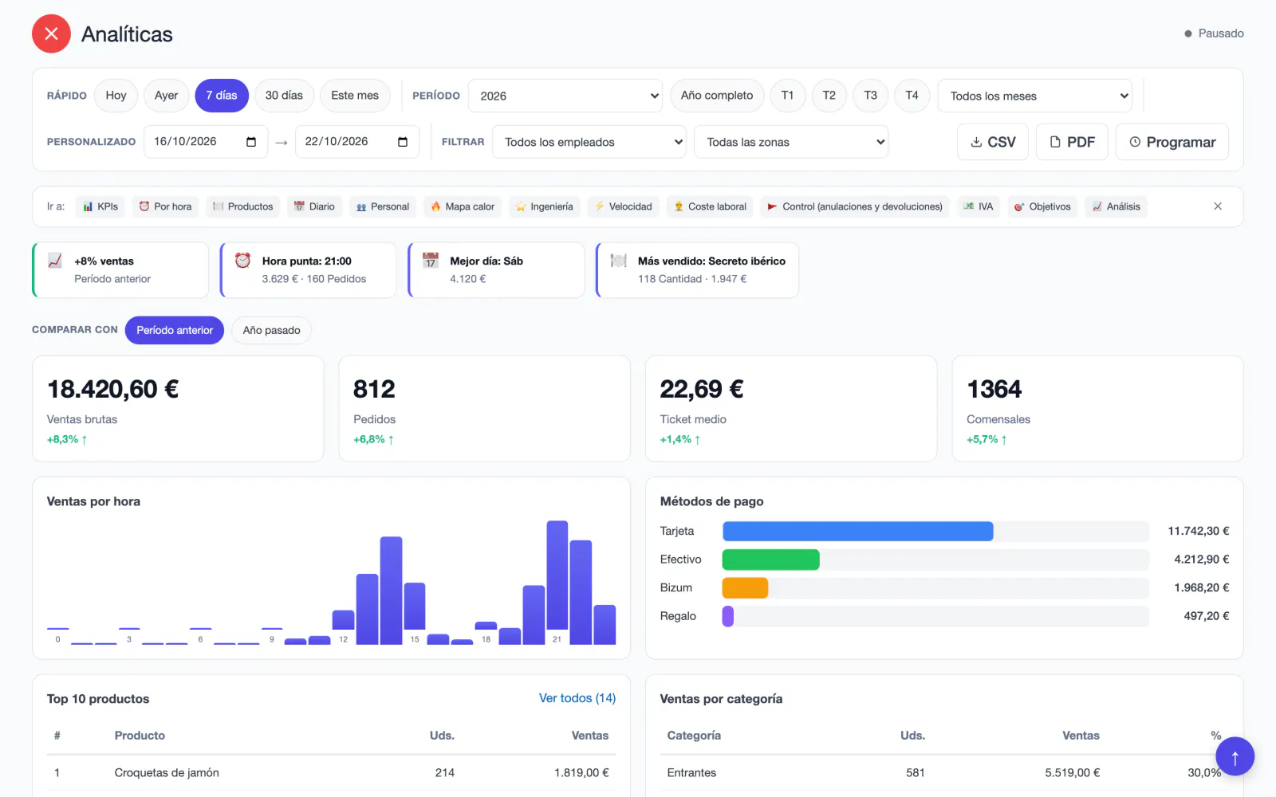Open Programar scheduling
This screenshot has height=797, width=1276.
(1172, 142)
